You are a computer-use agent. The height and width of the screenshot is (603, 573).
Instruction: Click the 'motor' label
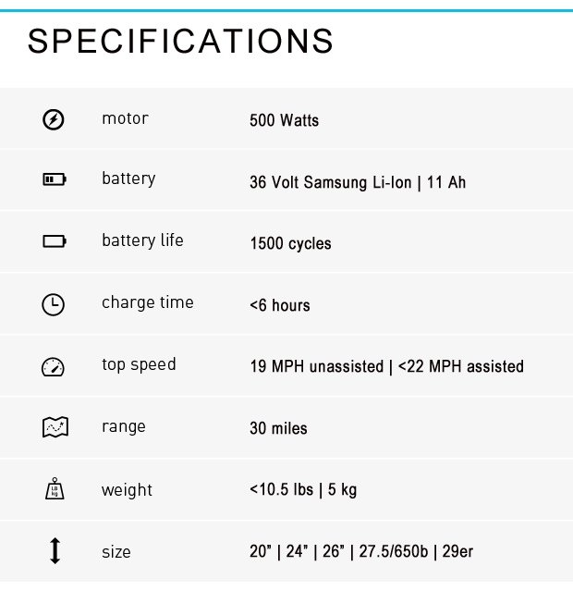coord(125,118)
